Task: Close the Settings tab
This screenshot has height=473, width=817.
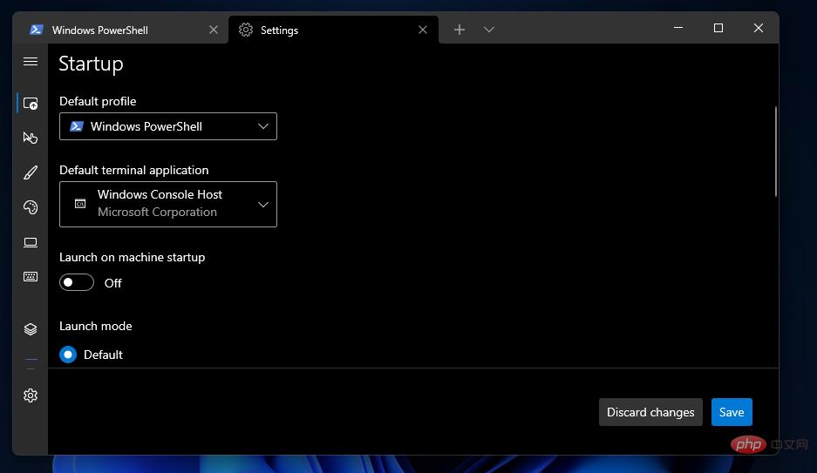Action: pyautogui.click(x=423, y=30)
